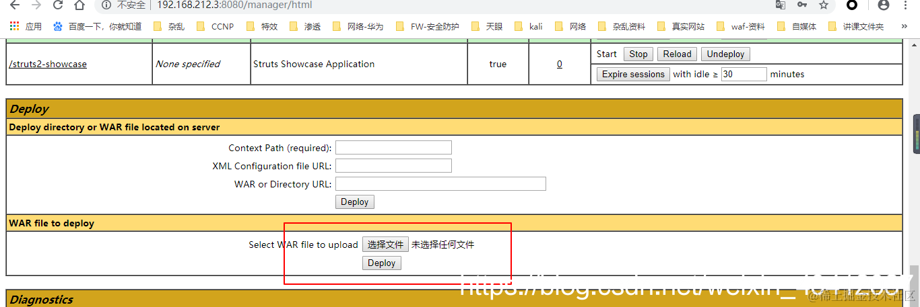Image resolution: width=920 pixels, height=307 pixels.
Task: Open the Apps shortcut in bookmarks bar
Action: (26, 27)
